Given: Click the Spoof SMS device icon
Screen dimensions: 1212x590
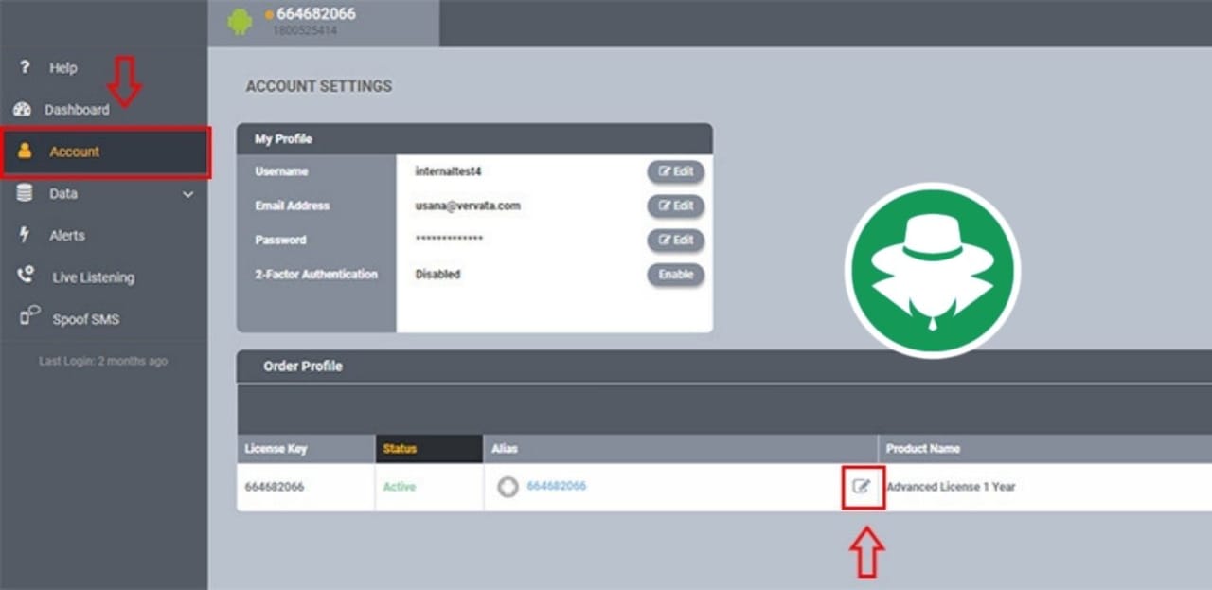Looking at the screenshot, I should pyautogui.click(x=28, y=318).
